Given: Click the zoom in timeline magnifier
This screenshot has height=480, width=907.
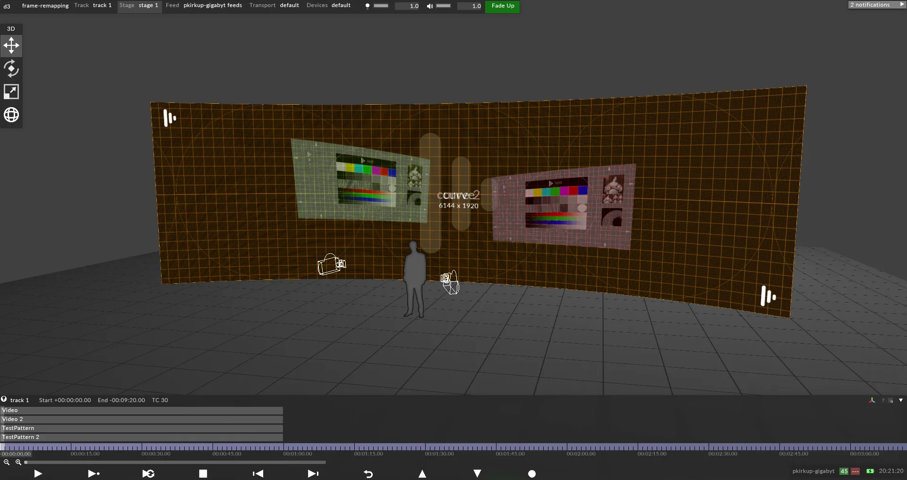Looking at the screenshot, I should tap(18, 463).
